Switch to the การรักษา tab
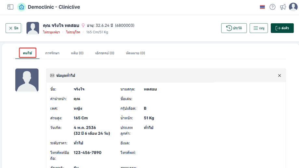Image resolution: width=299 pixels, height=168 pixels. (x=52, y=53)
